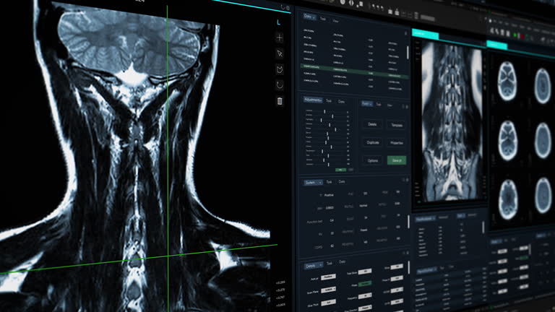Screen dimensions: 555x312
Task: Switch to Task tab in Adjustments panel
Action: coord(329,101)
